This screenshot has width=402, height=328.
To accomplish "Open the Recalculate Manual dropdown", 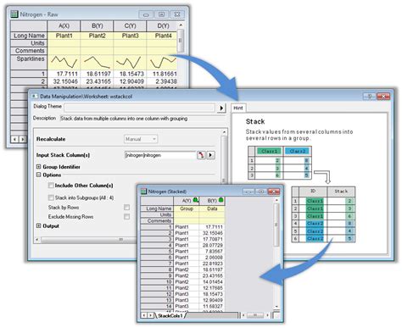I will point(141,139).
